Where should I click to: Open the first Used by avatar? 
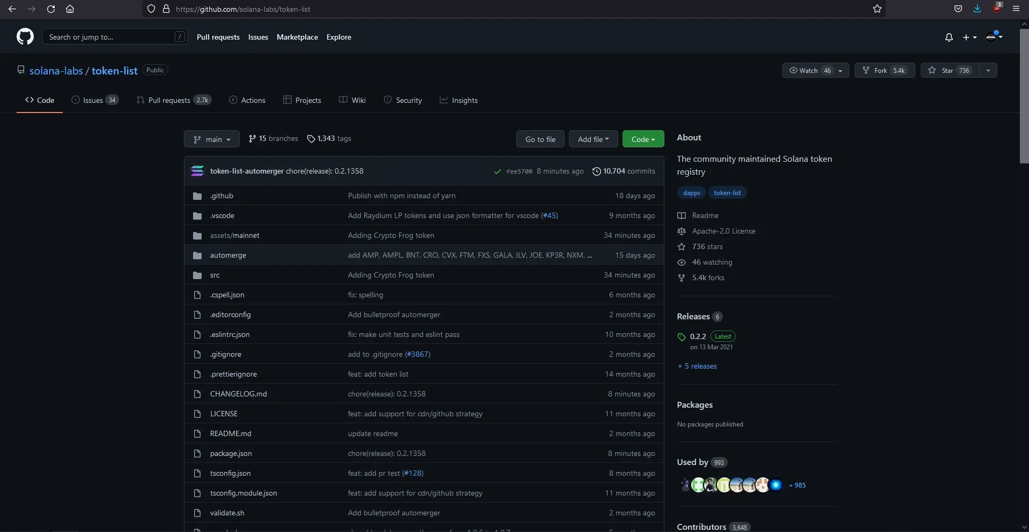685,485
